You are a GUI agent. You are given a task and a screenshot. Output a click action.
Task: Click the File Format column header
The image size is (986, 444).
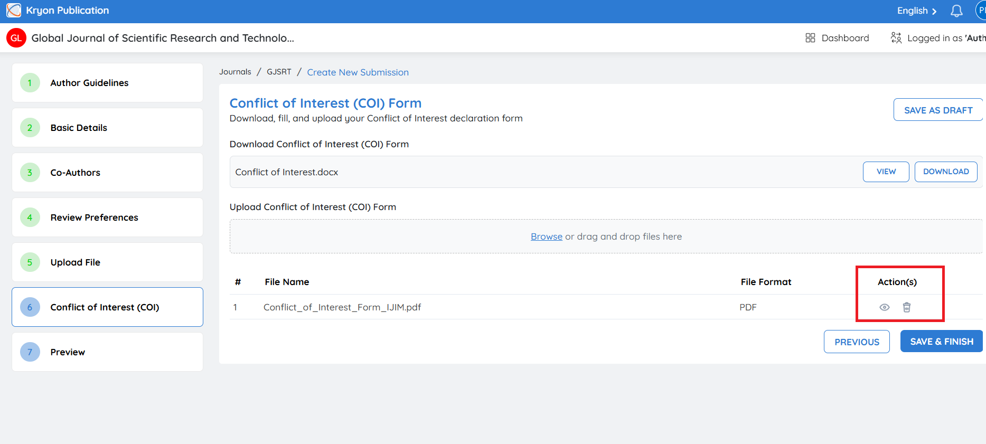[766, 282]
